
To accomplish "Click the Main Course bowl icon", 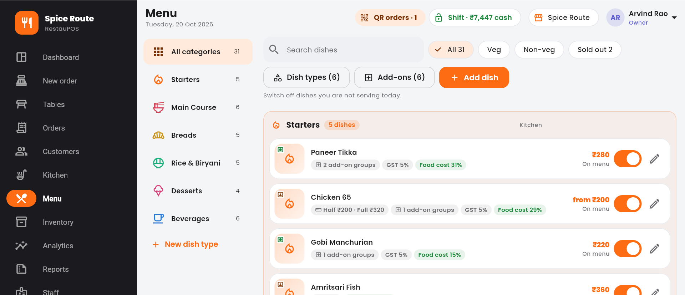I will point(158,107).
